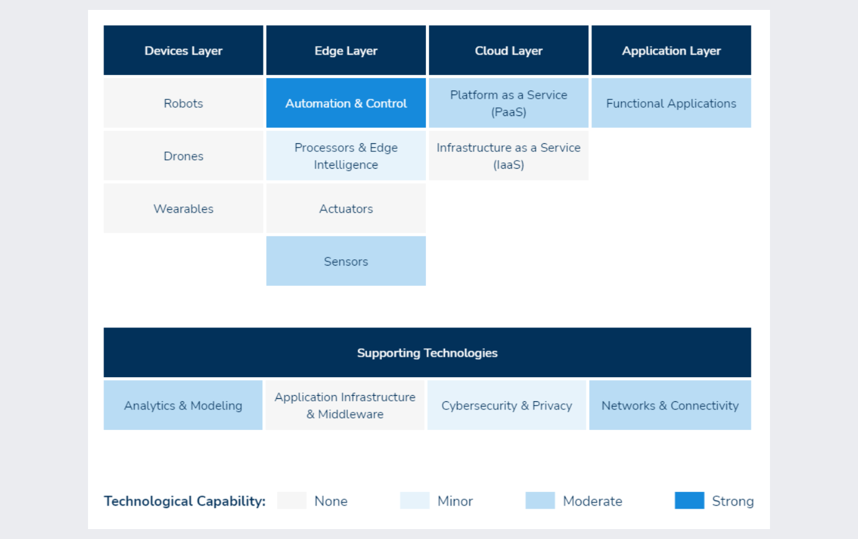
Task: Select the Sensors tile
Action: [346, 262]
